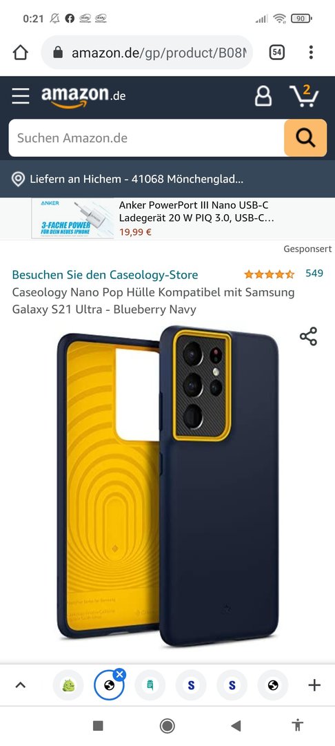The width and height of the screenshot is (335, 746).
Task: Open the browser three-dot menu
Action: [x=311, y=52]
